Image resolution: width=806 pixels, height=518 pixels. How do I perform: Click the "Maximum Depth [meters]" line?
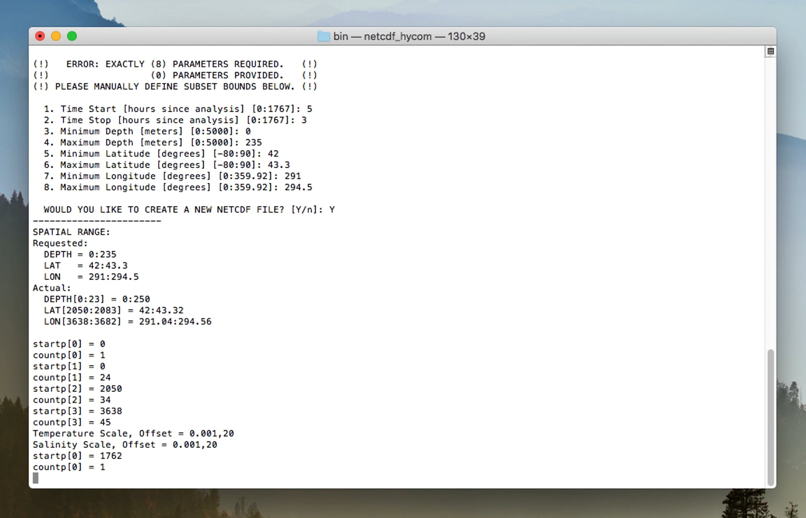coord(152,143)
